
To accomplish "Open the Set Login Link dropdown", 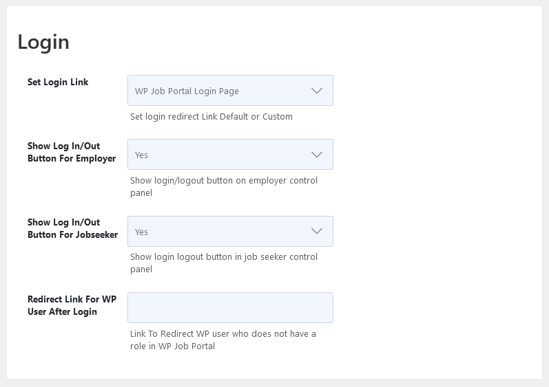I will pos(230,91).
